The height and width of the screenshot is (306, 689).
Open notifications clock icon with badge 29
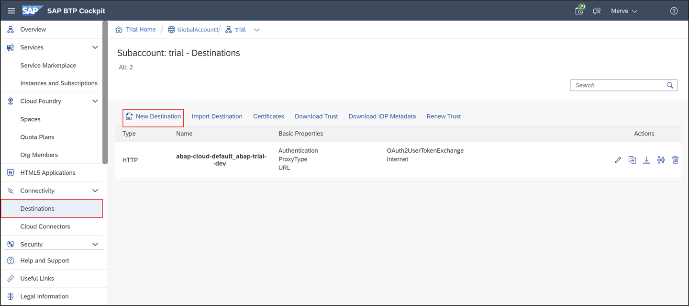coord(579,10)
